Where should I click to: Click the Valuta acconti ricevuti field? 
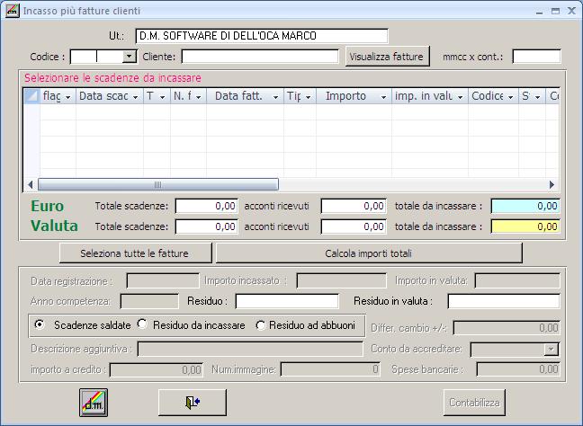point(354,226)
